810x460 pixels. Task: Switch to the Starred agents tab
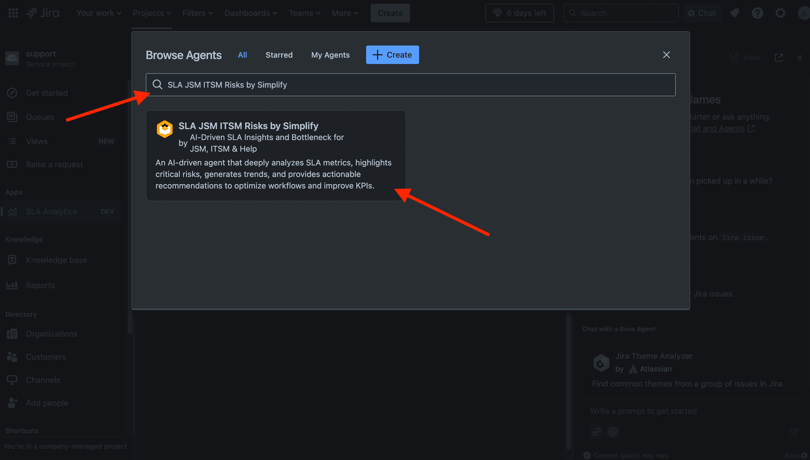click(279, 54)
